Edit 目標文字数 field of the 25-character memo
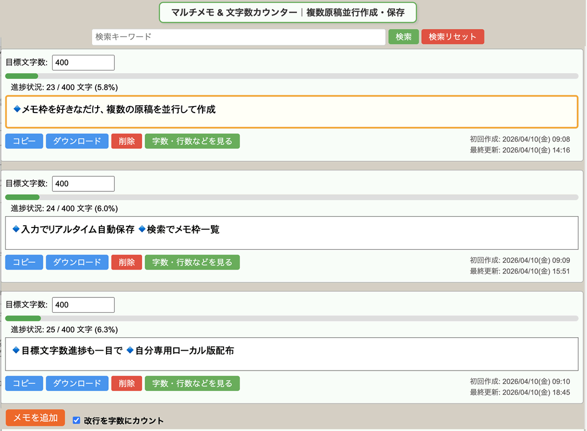The height and width of the screenshot is (431, 587). (x=83, y=305)
